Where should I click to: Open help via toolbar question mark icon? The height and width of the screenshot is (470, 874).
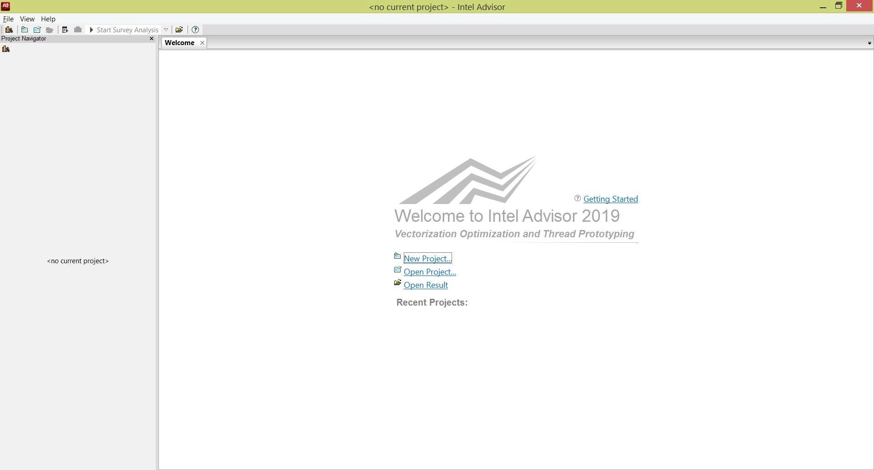click(195, 30)
